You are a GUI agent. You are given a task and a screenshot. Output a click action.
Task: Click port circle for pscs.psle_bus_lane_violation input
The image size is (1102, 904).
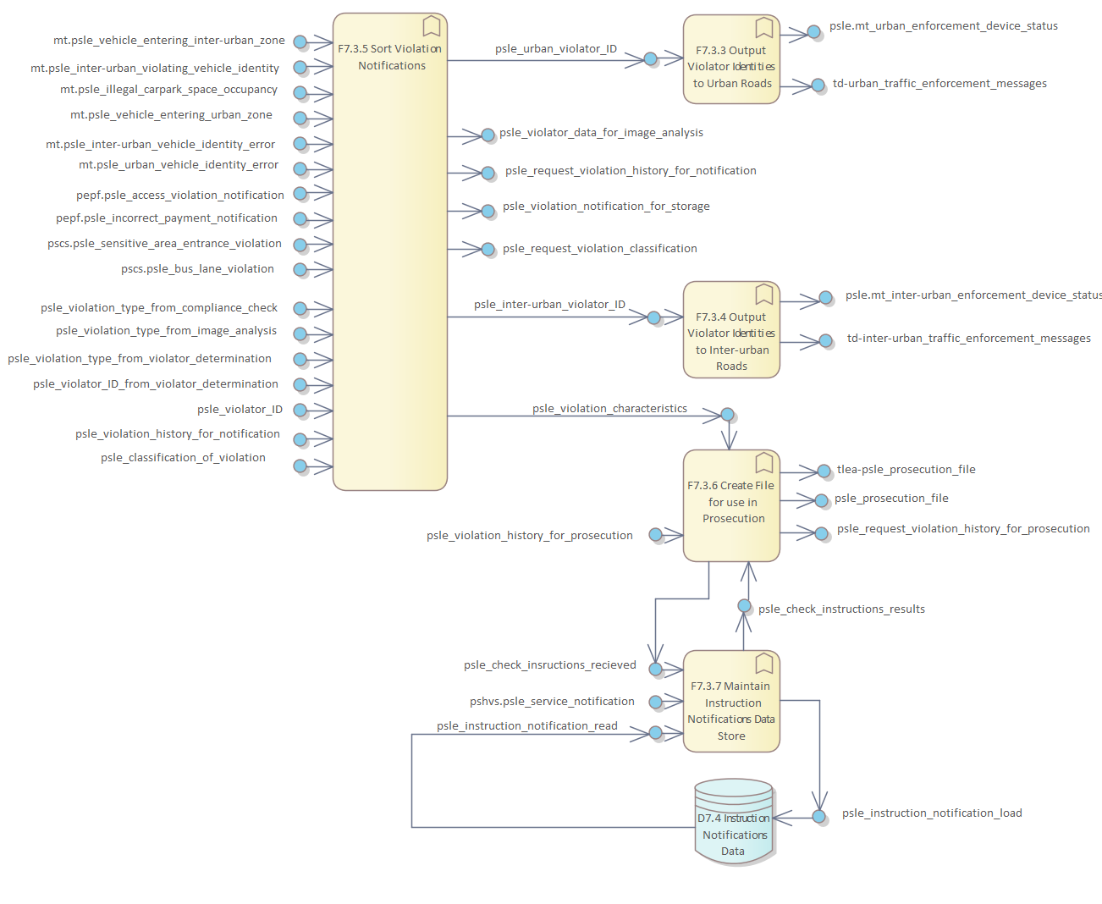(x=300, y=270)
